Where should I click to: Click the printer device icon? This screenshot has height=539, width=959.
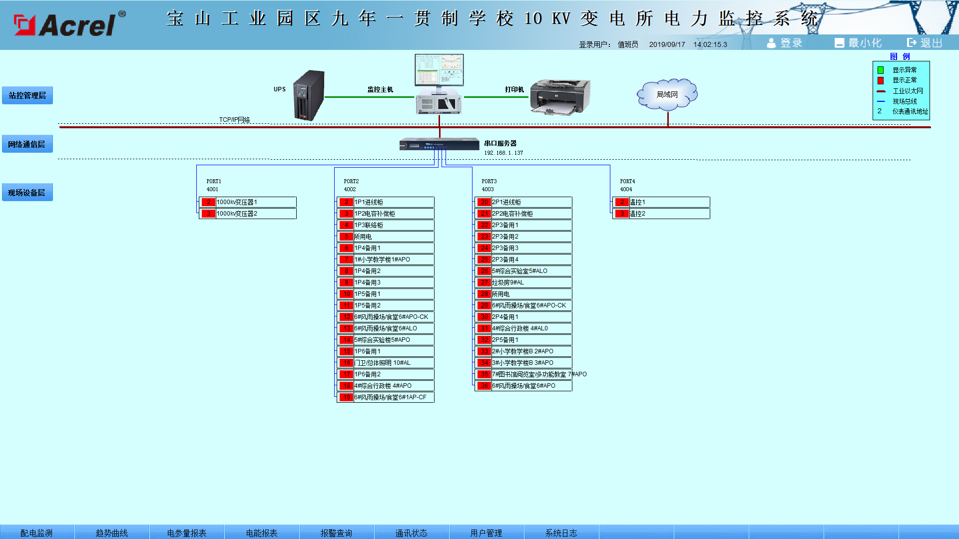click(559, 96)
